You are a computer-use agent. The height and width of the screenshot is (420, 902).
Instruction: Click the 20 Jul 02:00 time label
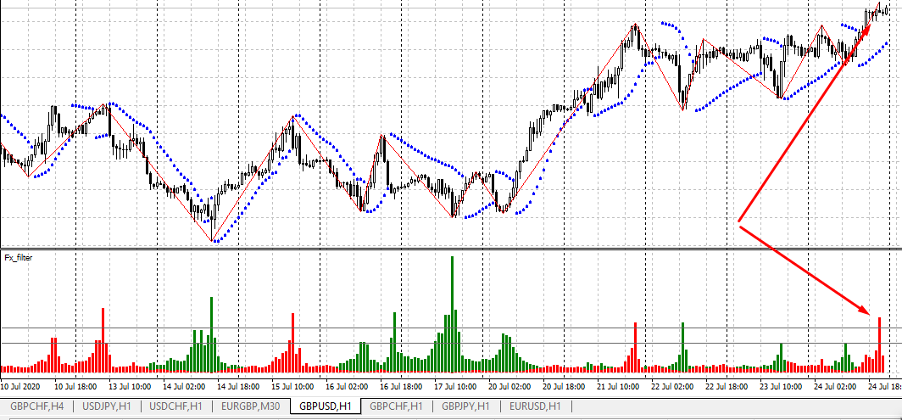pos(511,385)
